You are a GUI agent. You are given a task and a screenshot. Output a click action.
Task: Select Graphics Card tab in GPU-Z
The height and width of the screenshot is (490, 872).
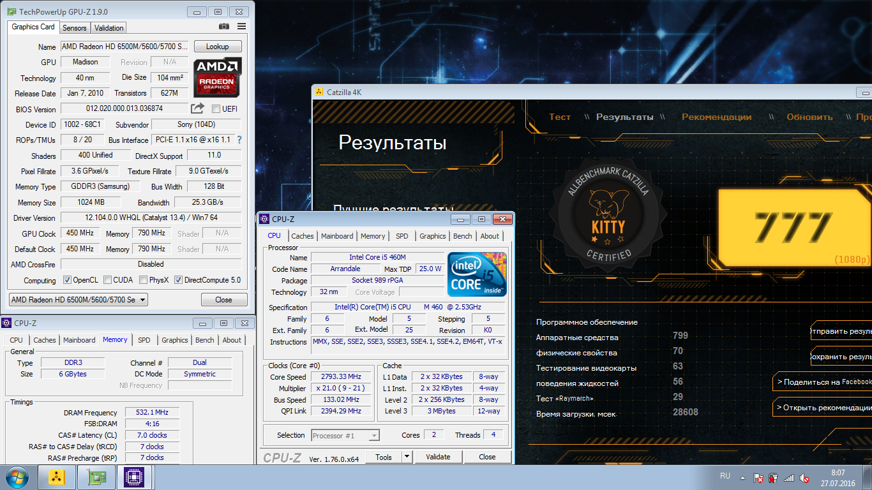click(33, 27)
